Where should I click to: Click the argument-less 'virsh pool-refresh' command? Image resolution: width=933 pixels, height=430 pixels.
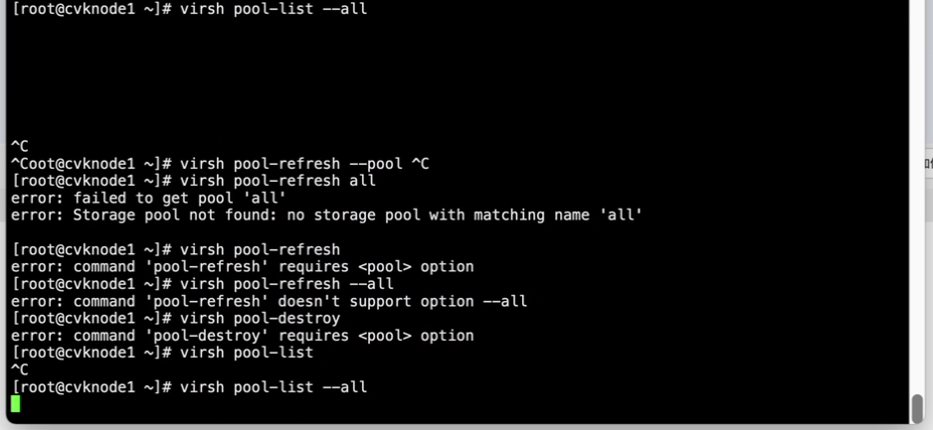261,249
